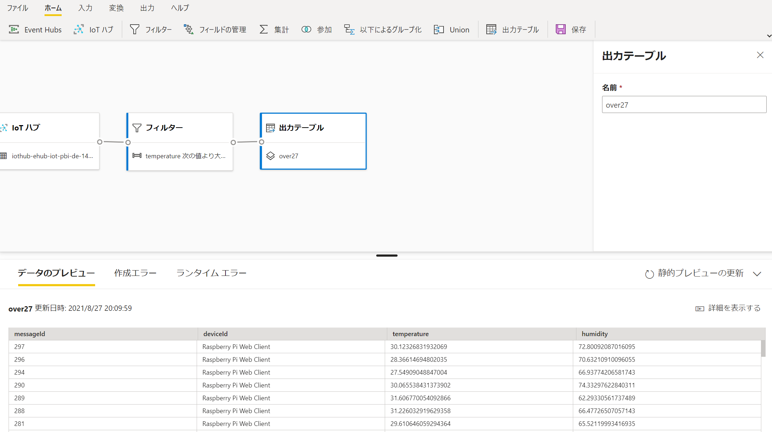The width and height of the screenshot is (772, 432).
Task: Switch to the 作成エラー tab
Action: 135,273
